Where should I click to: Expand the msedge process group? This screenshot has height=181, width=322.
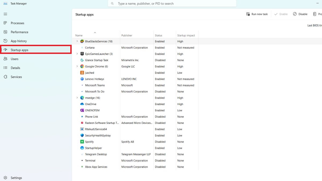coord(77,98)
